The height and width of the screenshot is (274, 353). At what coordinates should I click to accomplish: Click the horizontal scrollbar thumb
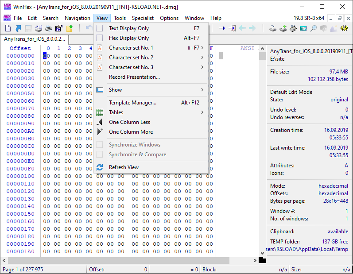[x=119, y=261]
